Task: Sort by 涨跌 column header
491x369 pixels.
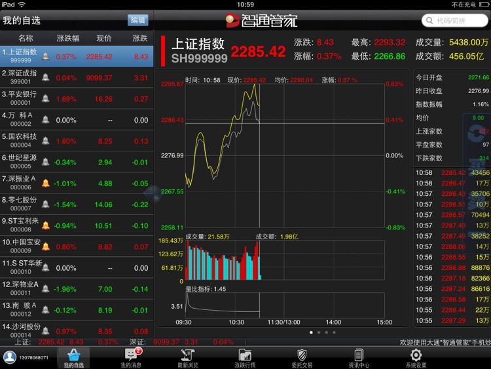Action: (140, 38)
